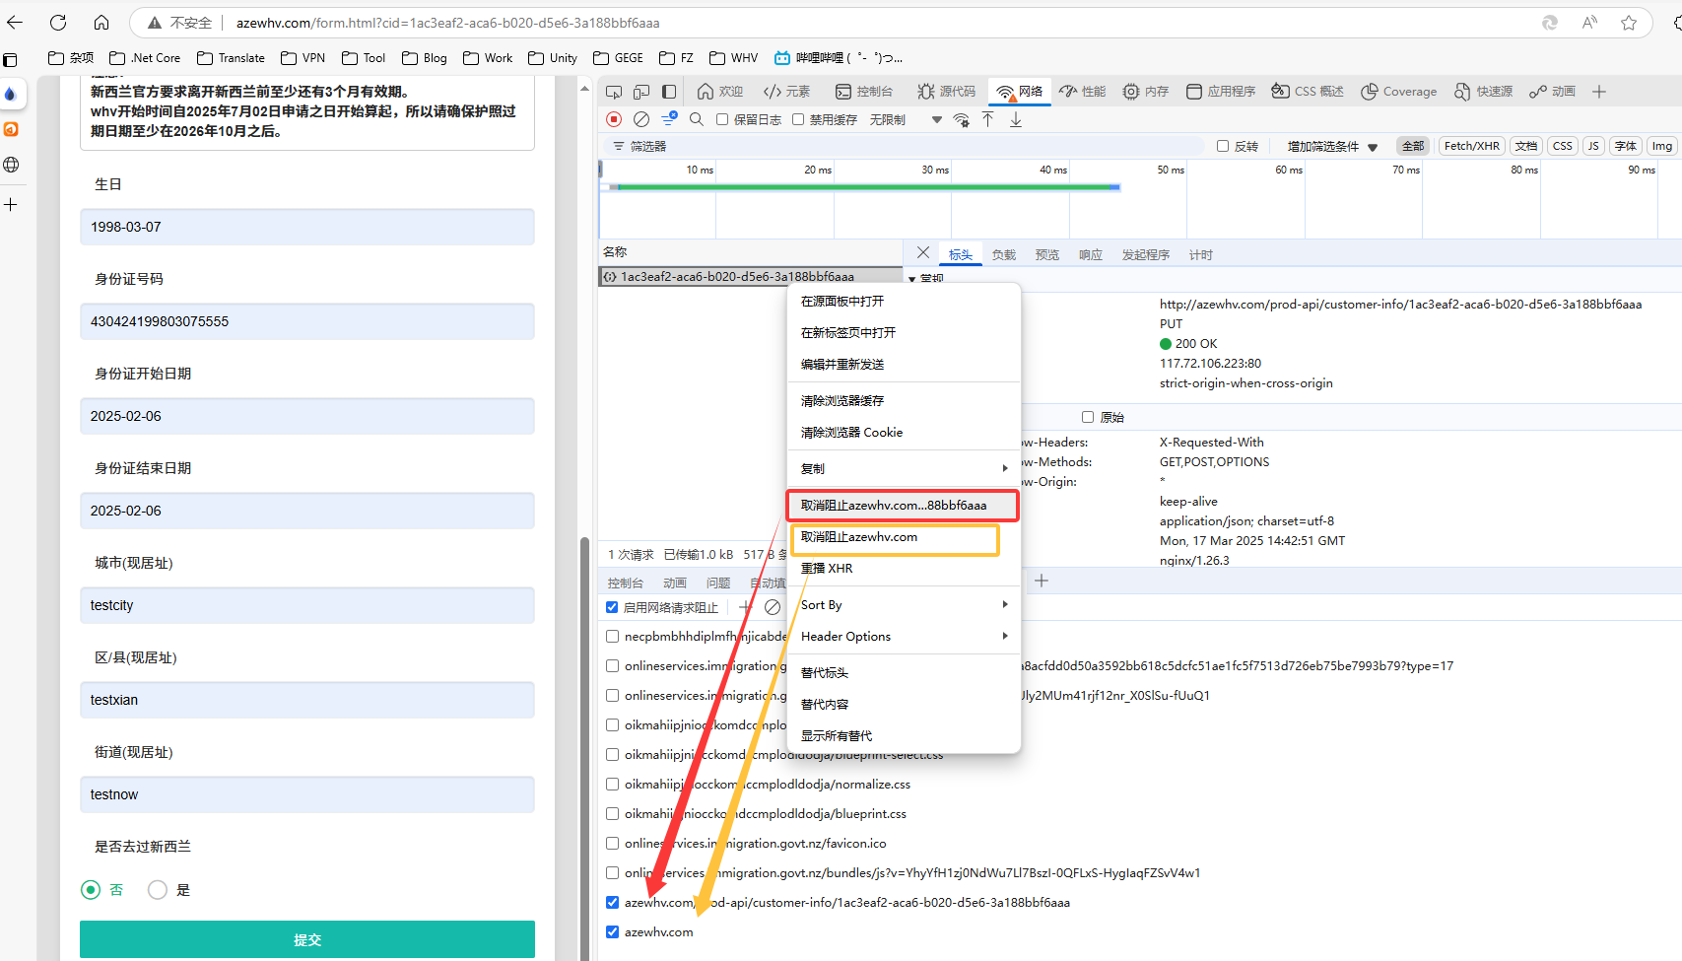Switch to the 响应 tab

pos(1090,254)
